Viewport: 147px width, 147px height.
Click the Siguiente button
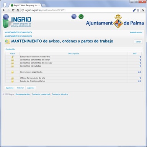pyautogui.click(x=10, y=88)
